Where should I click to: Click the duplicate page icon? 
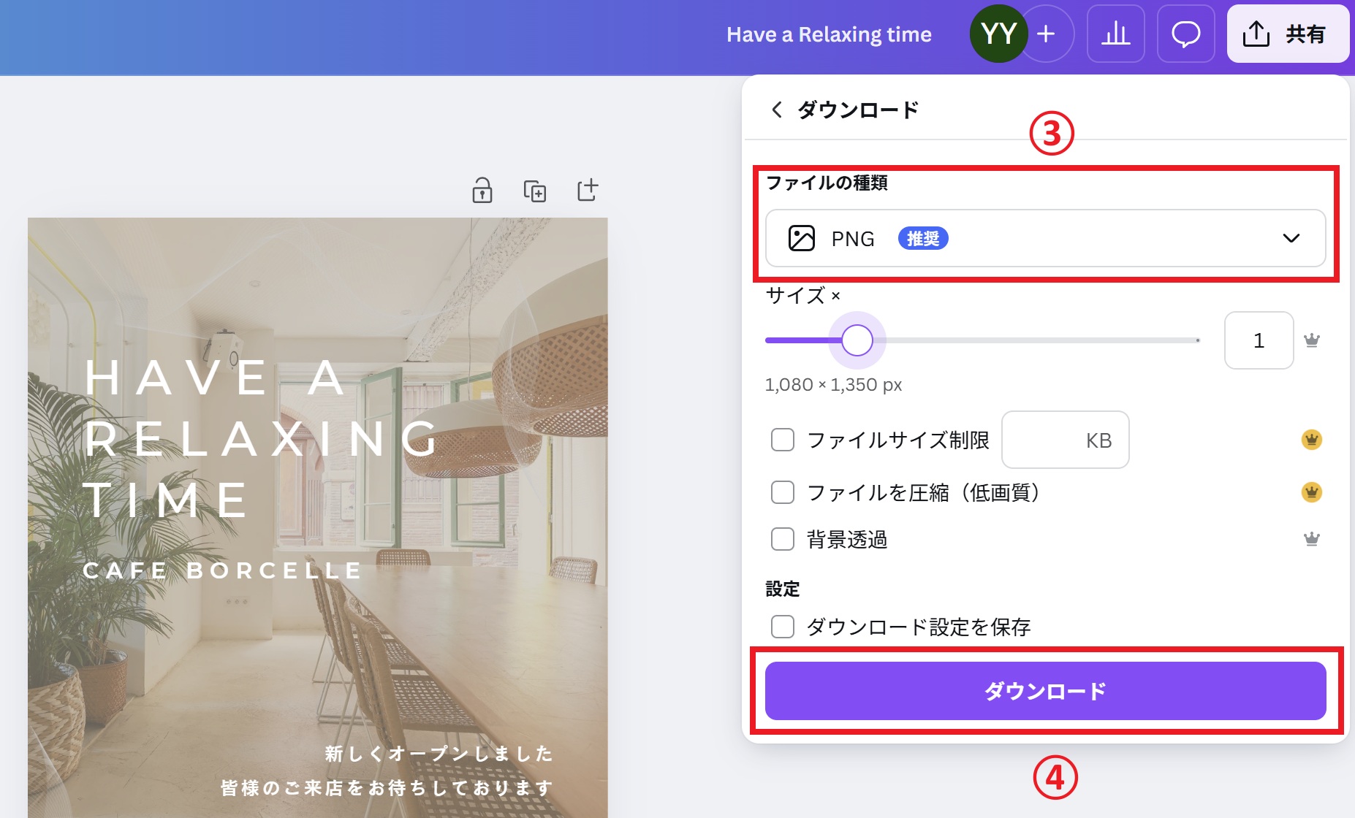click(x=534, y=191)
